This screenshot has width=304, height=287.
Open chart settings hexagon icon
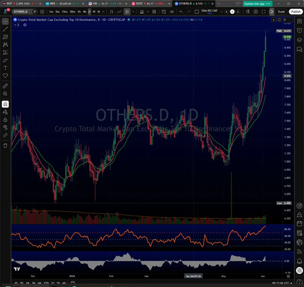pyautogui.click(x=256, y=12)
